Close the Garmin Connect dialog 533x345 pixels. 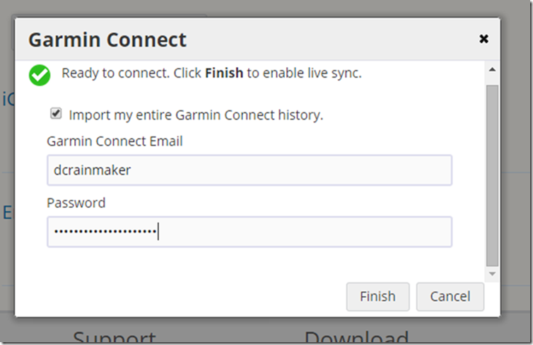[484, 40]
